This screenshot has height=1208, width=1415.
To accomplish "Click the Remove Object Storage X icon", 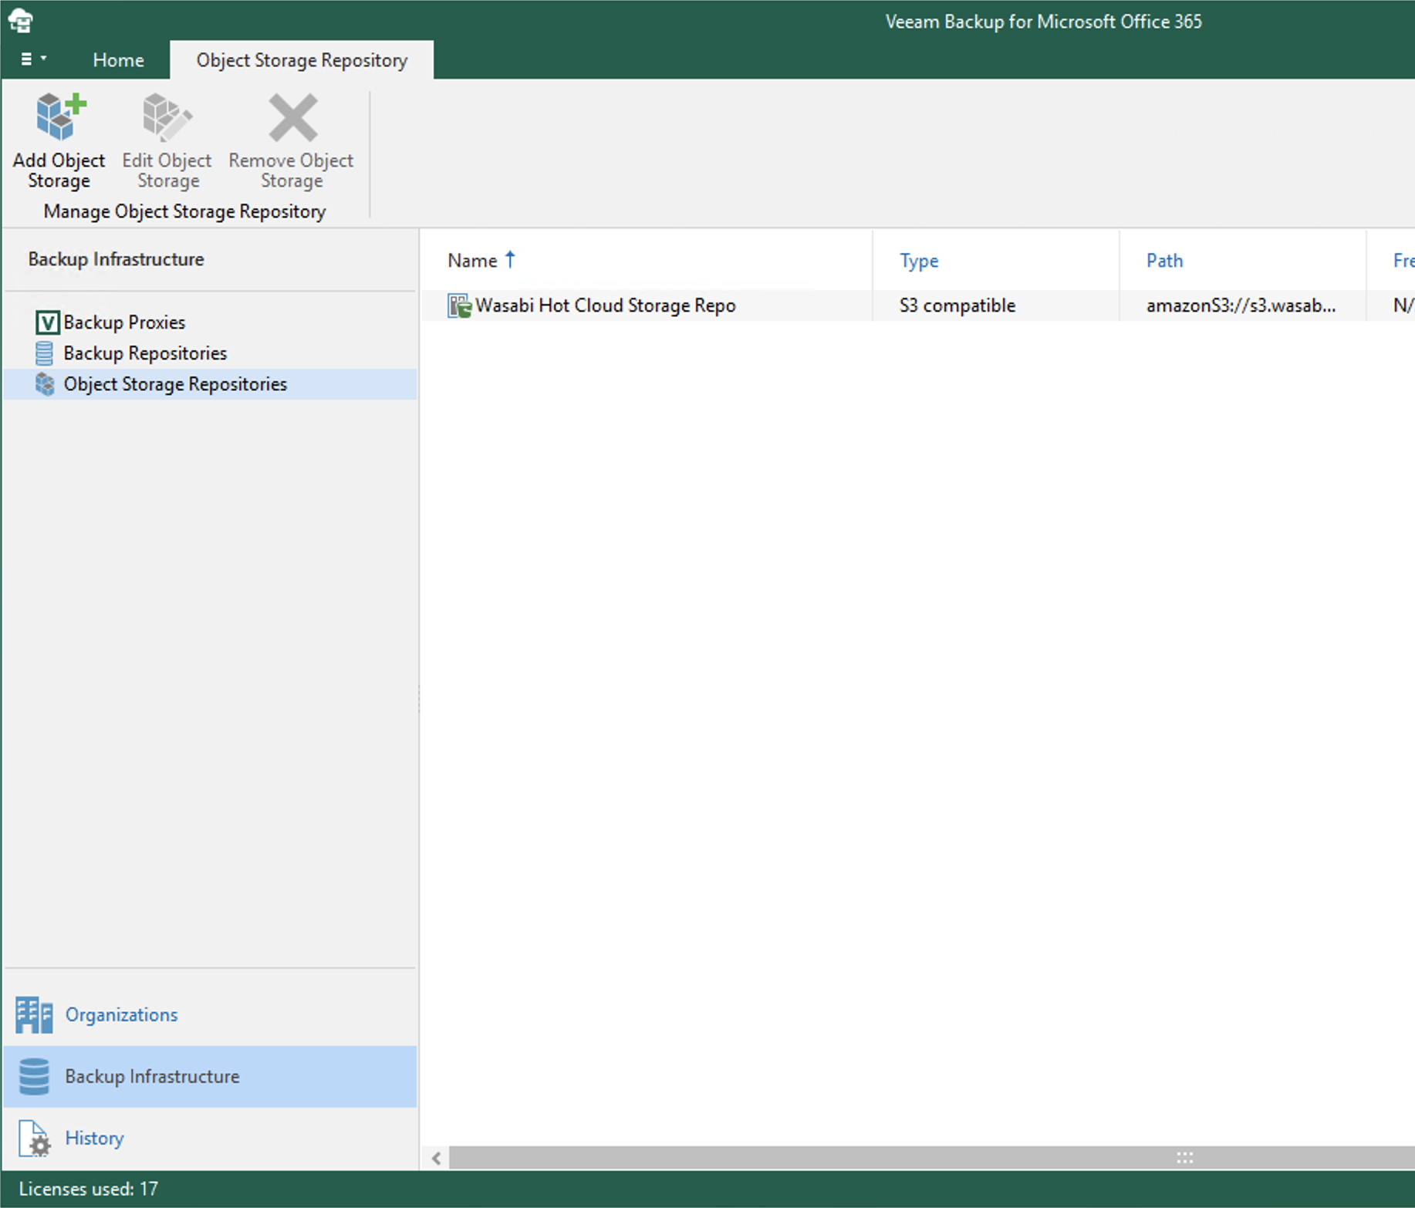I will [292, 117].
